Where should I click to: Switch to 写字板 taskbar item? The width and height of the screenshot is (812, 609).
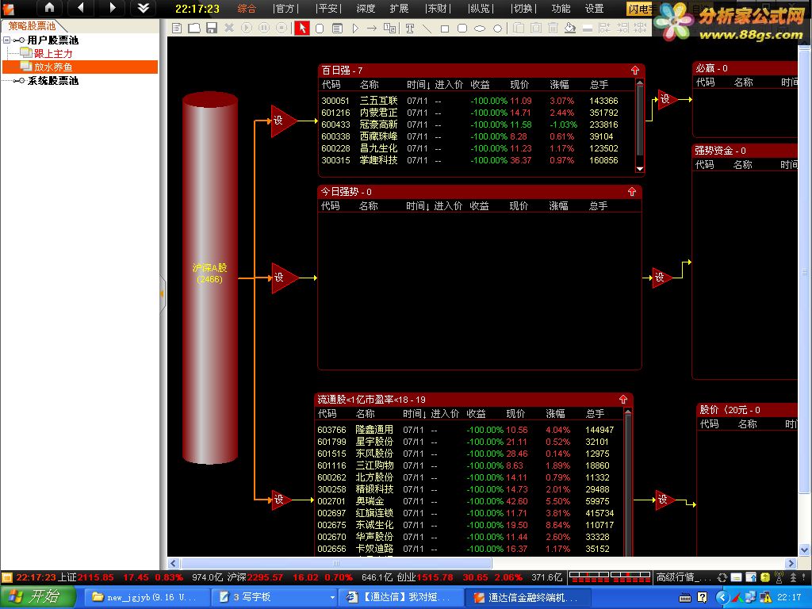pyautogui.click(x=274, y=597)
